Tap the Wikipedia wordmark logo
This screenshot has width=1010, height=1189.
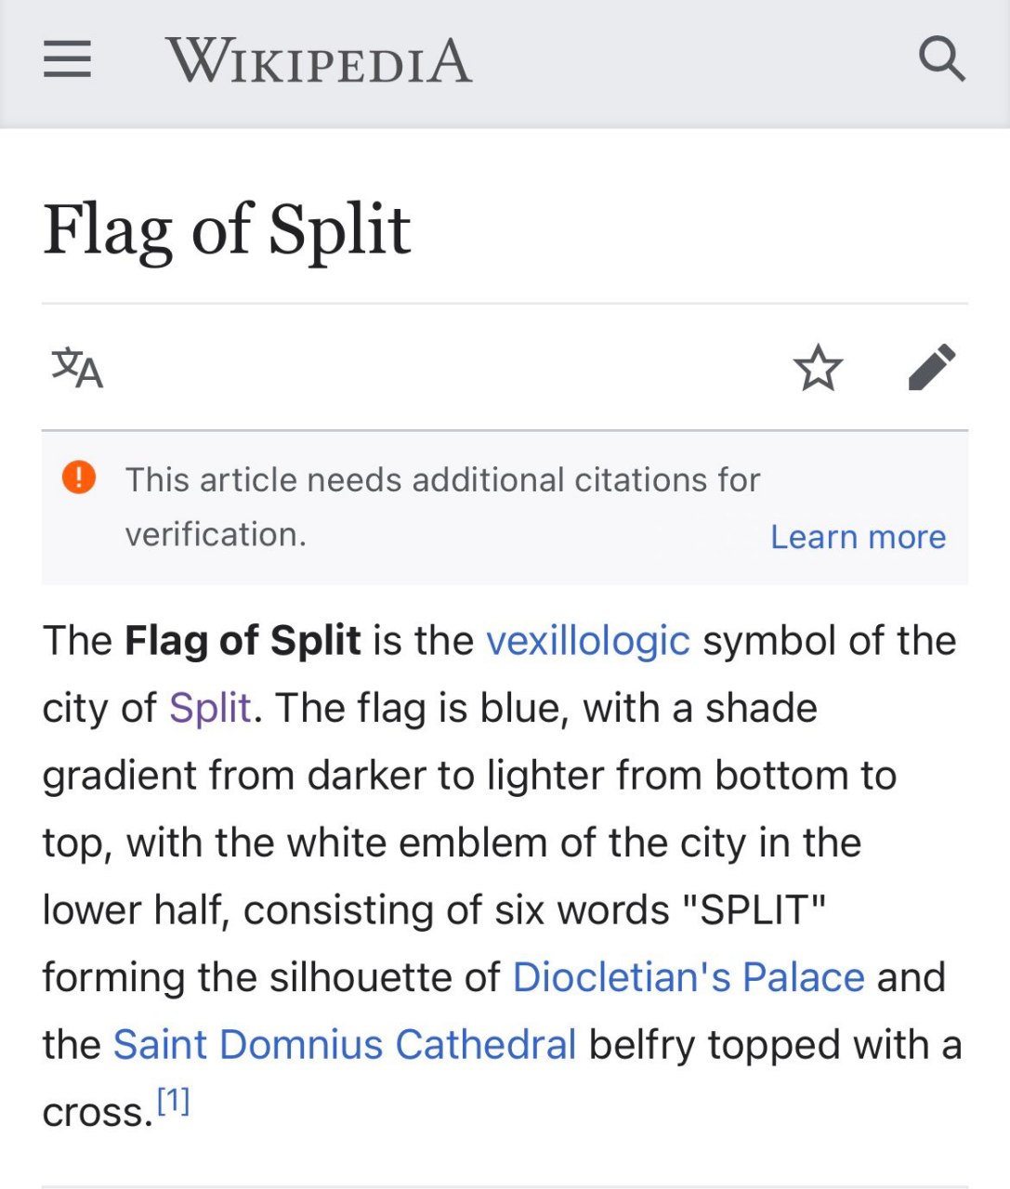click(319, 61)
